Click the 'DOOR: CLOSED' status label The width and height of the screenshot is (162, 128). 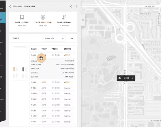22,22
